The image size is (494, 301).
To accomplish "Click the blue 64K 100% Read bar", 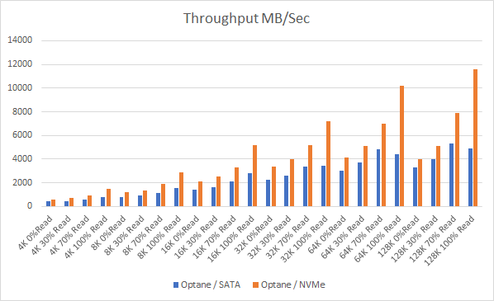I will click(397, 181).
